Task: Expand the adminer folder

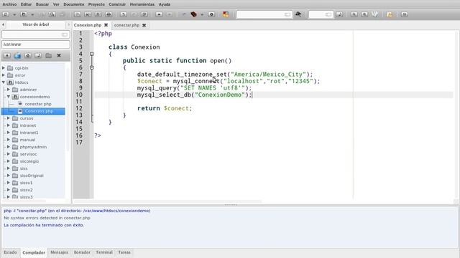Action: 9,90
